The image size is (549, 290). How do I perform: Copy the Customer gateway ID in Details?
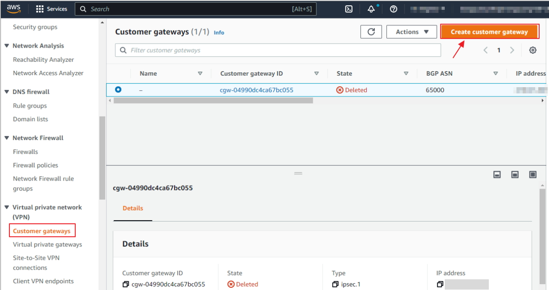pos(126,284)
